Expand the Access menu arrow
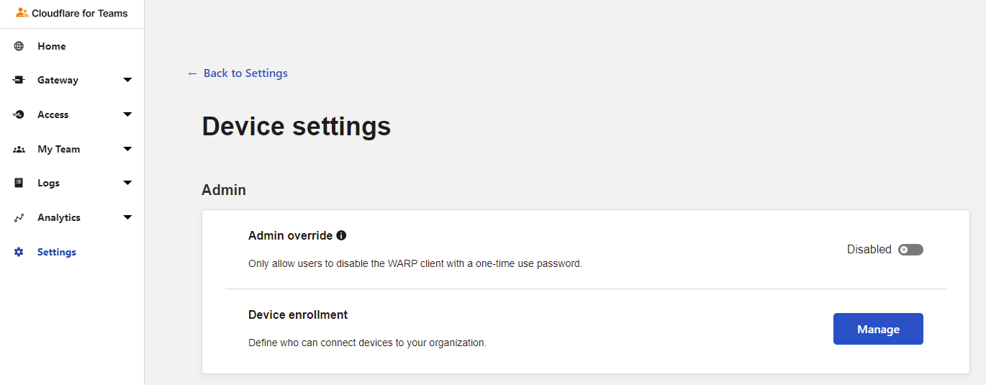Image resolution: width=986 pixels, height=385 pixels. [127, 114]
